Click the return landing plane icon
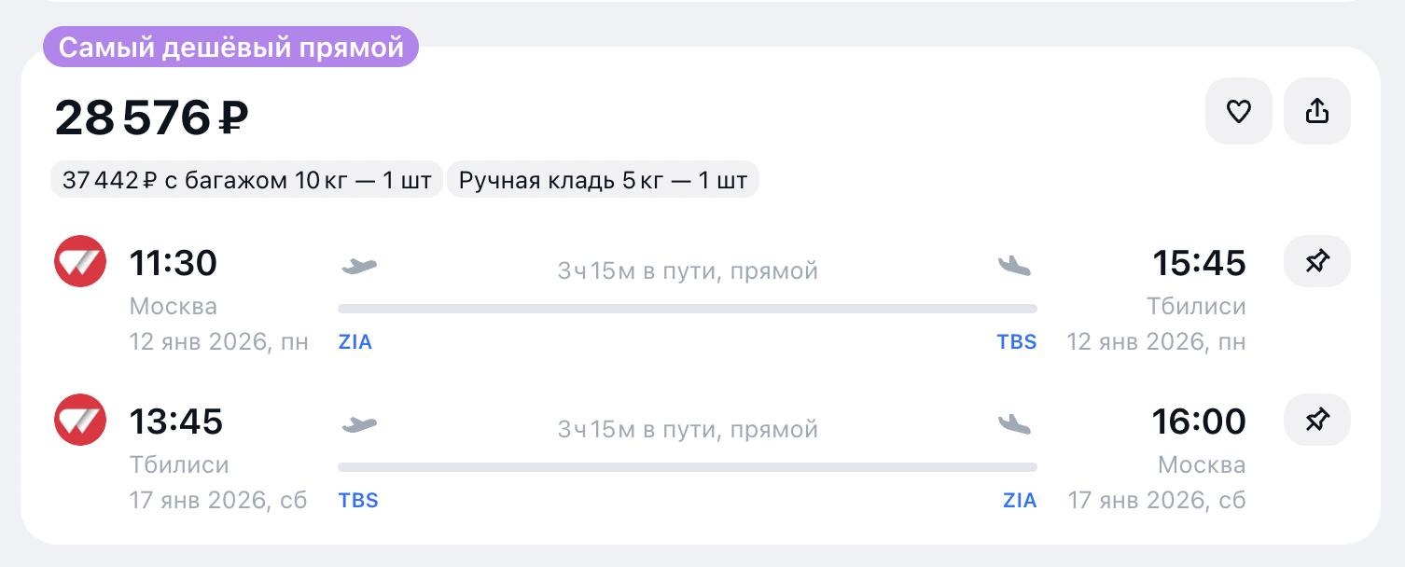 pyautogui.click(x=1014, y=425)
